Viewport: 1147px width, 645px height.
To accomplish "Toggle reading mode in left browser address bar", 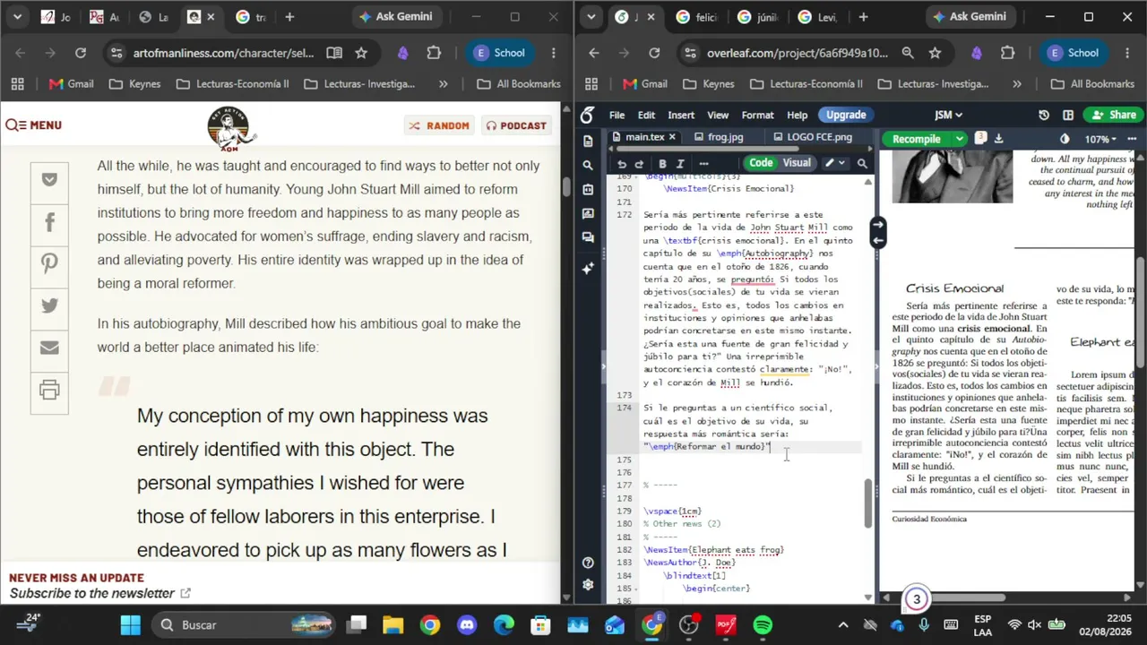I will click(x=334, y=53).
